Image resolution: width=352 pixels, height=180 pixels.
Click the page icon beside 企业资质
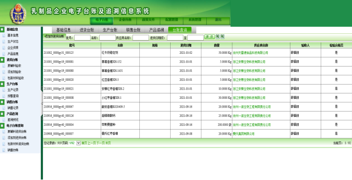click(3, 47)
